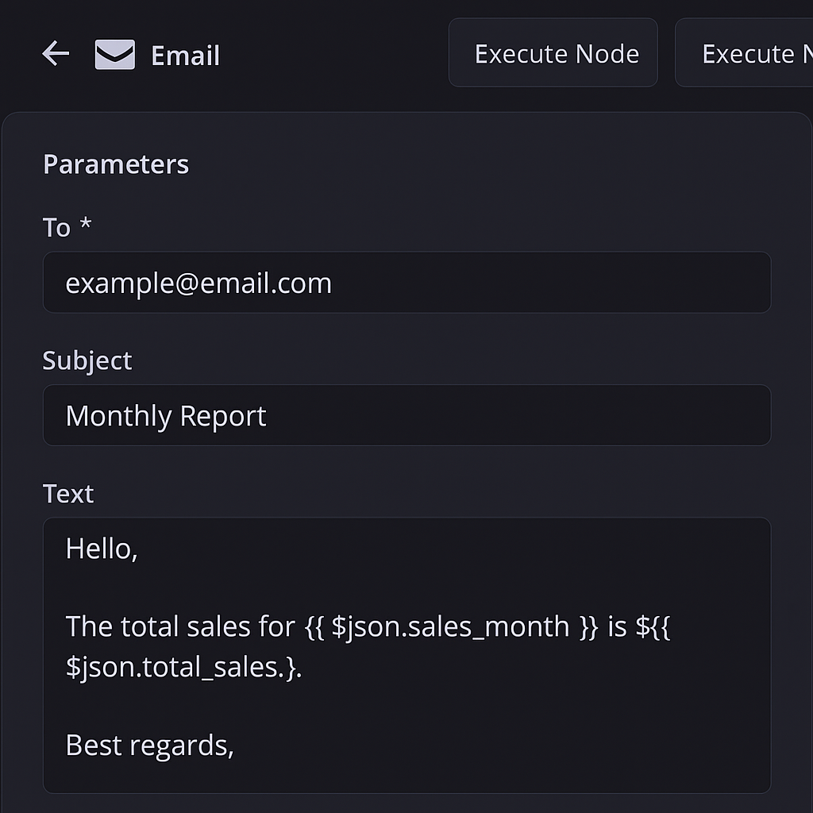Focus the To email address field

pos(406,283)
